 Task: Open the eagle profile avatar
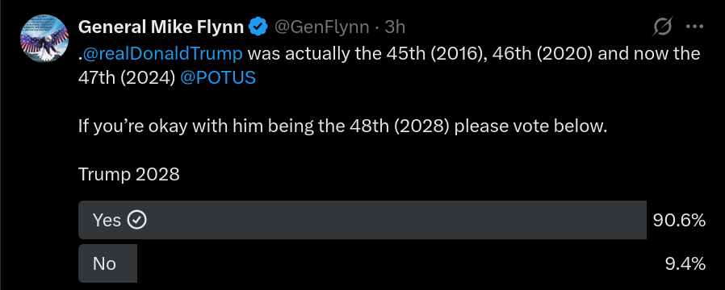click(x=44, y=38)
